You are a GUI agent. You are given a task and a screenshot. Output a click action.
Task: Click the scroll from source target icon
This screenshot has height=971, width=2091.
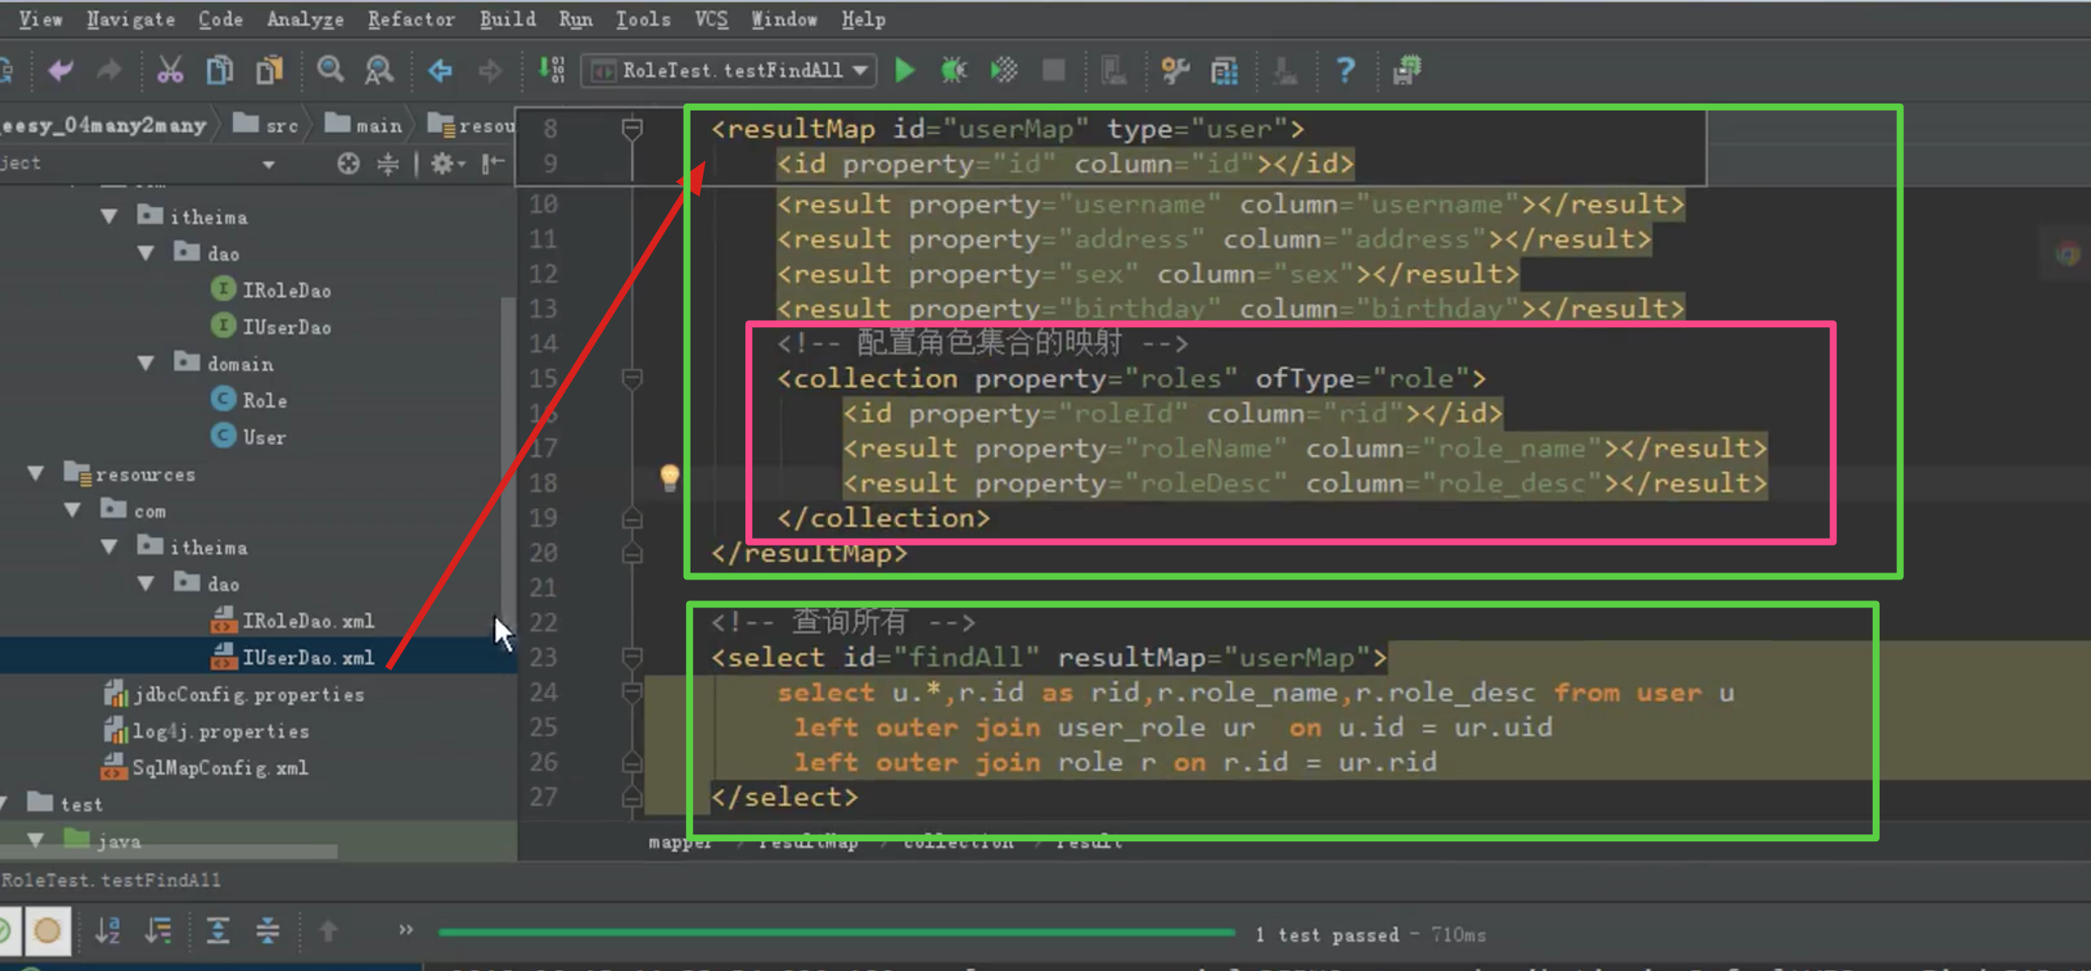coord(348,164)
